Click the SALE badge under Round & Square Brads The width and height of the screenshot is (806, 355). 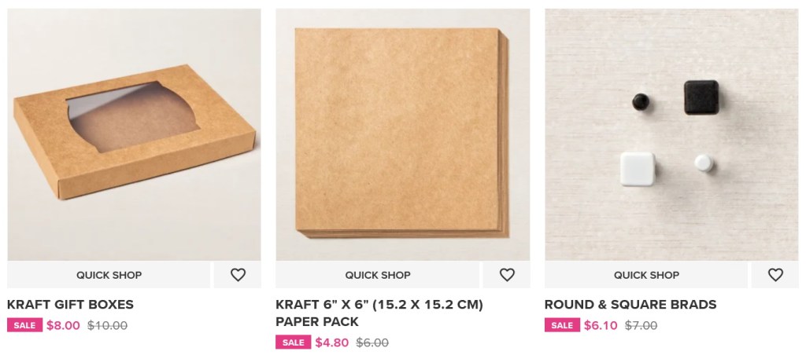click(562, 325)
